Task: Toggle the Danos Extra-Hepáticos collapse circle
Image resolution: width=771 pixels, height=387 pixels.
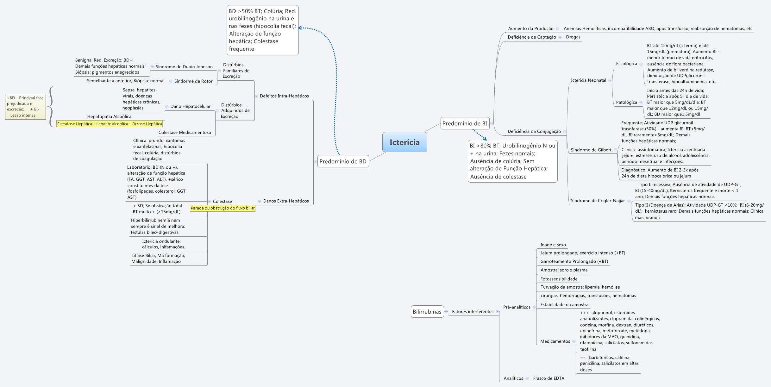Action: pos(260,201)
